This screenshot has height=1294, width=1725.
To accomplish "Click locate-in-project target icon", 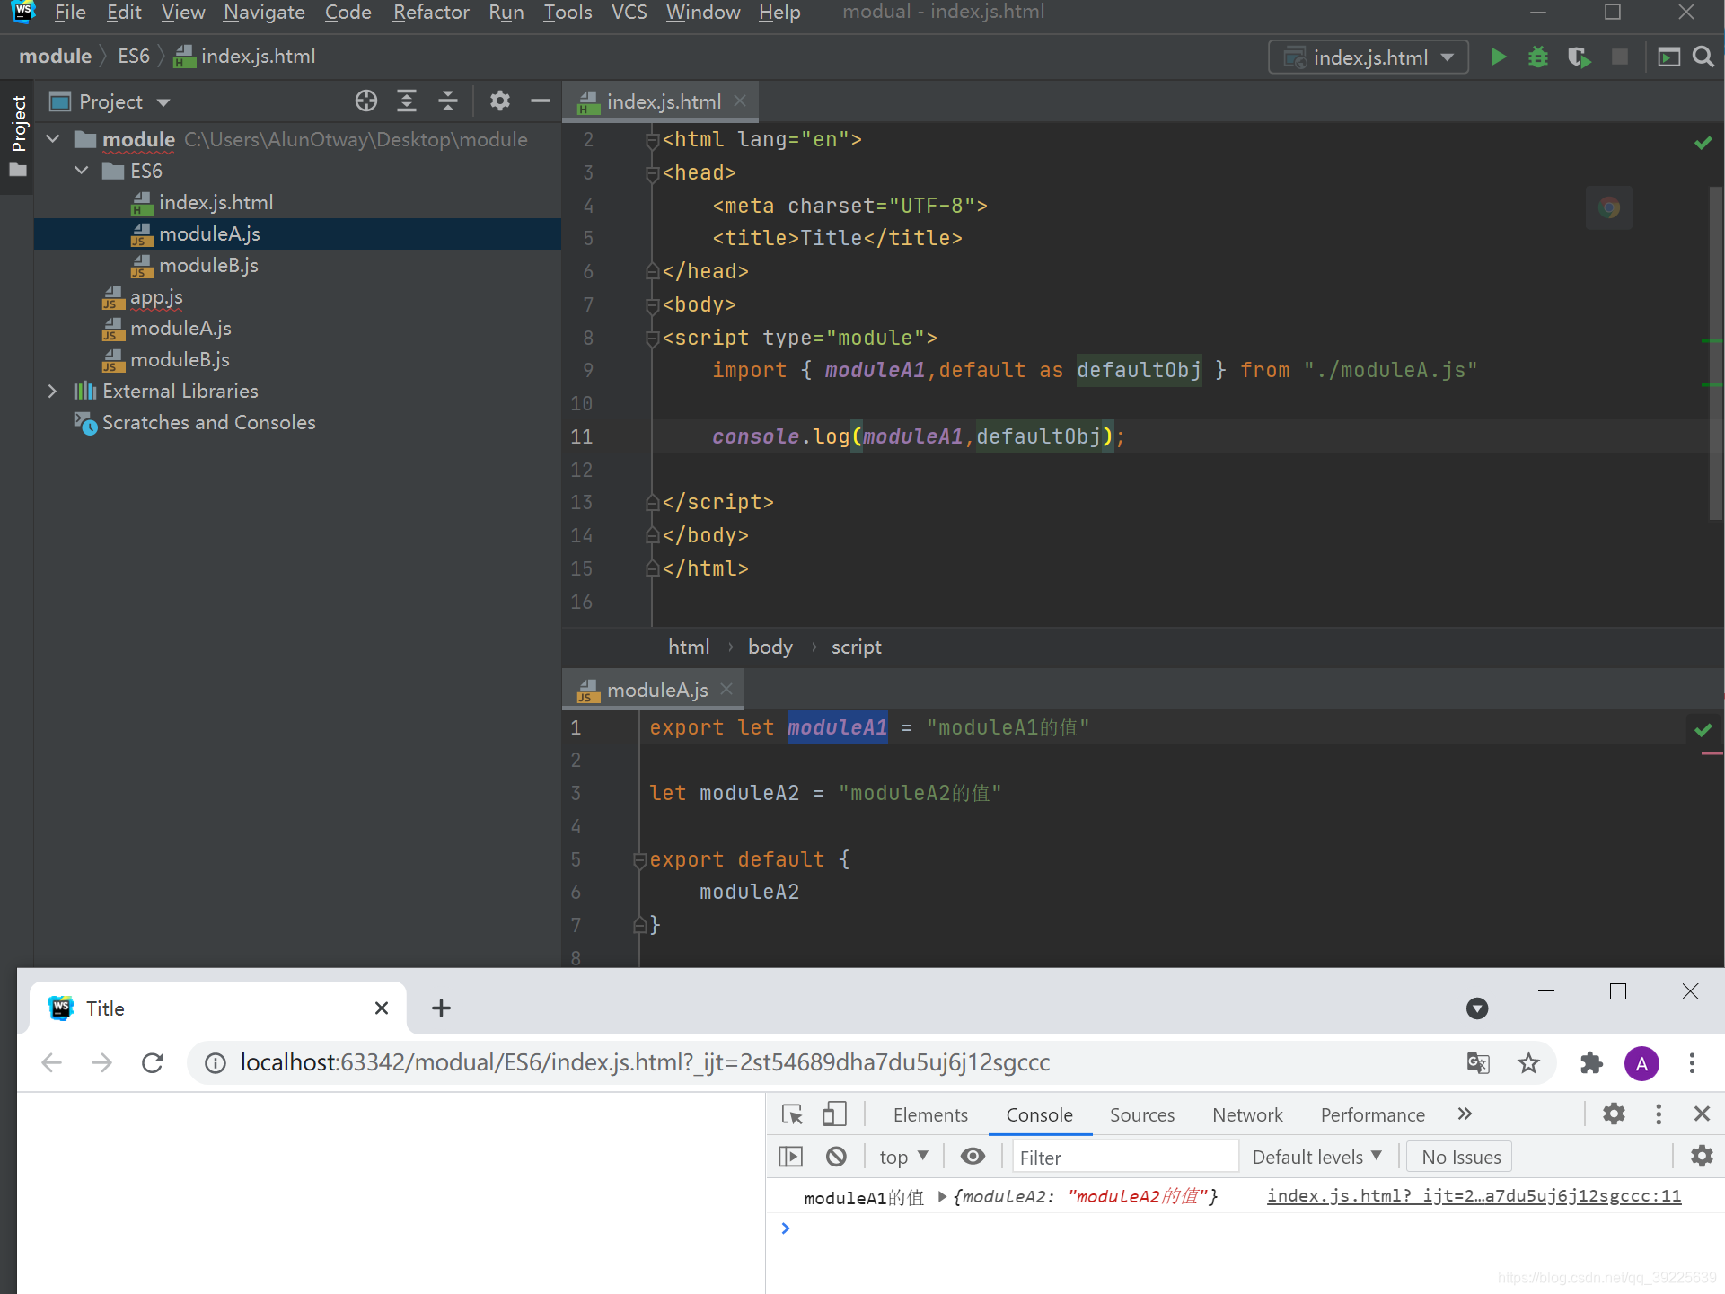I will click(365, 101).
